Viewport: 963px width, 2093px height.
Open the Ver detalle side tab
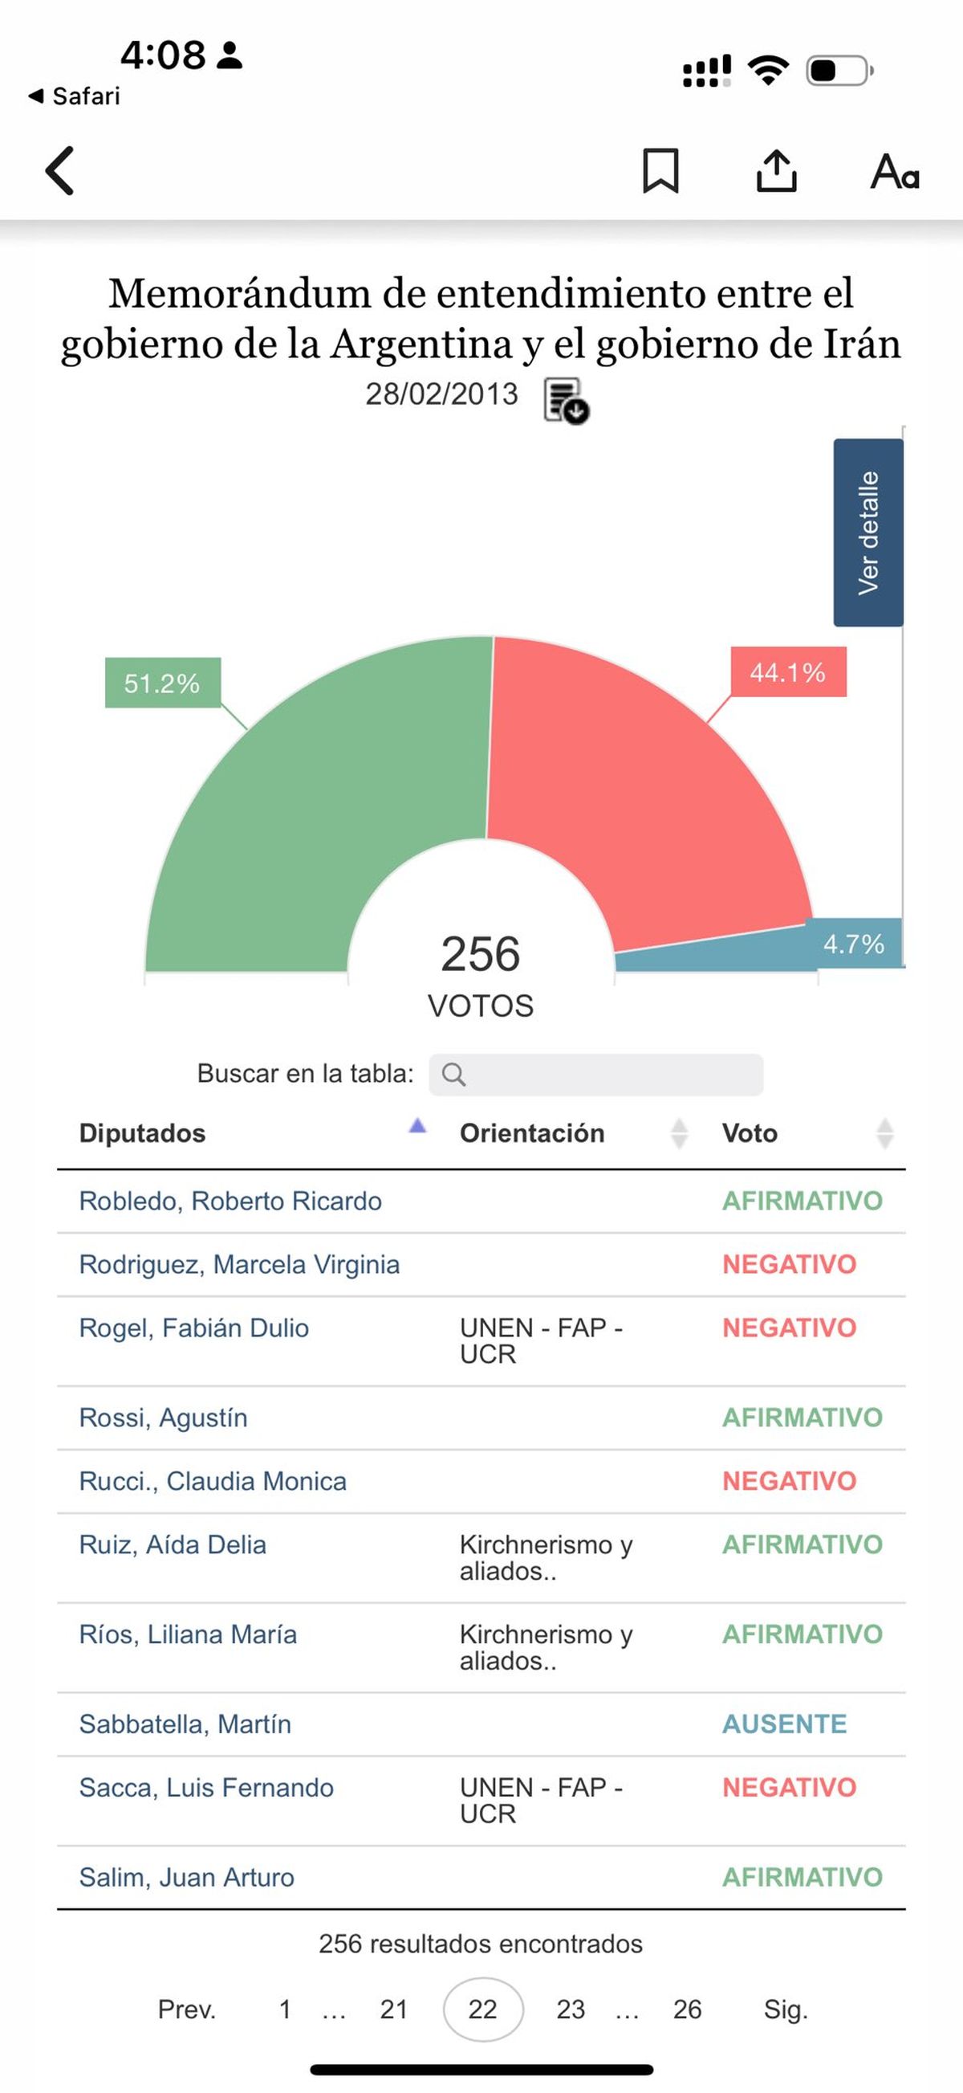868,532
